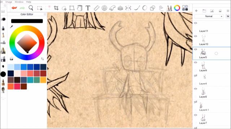Open the Help menu
This screenshot has width=231, height=129.
pos(29,2)
